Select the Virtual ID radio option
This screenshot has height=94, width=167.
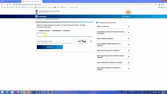(x=63, y=31)
